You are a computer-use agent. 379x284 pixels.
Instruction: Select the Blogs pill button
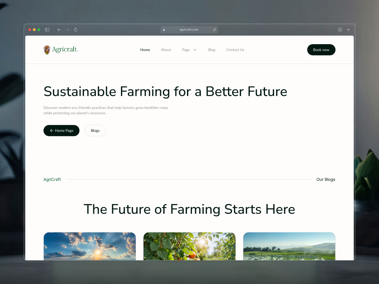click(x=95, y=130)
